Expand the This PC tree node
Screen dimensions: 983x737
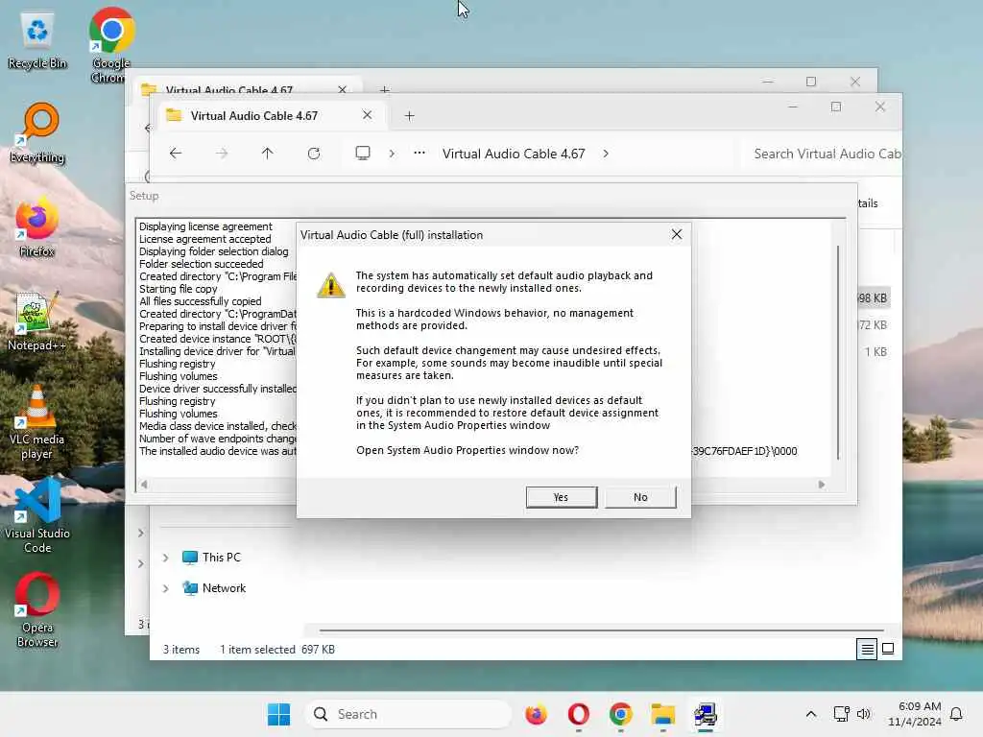click(x=165, y=558)
